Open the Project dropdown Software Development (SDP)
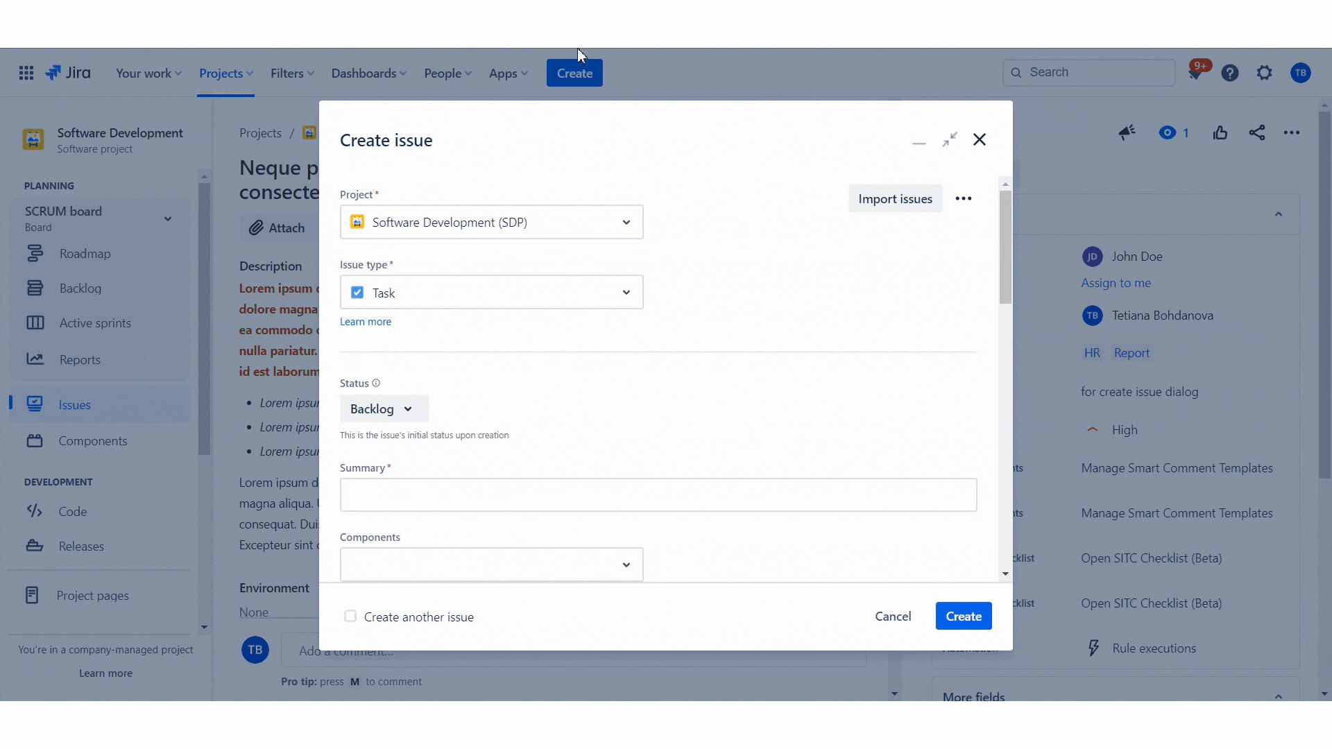 click(x=491, y=223)
